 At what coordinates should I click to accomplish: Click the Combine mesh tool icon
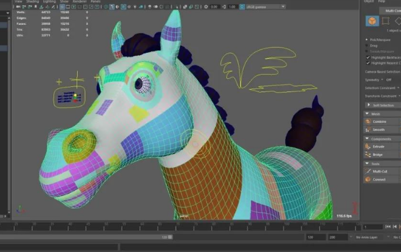click(368, 122)
